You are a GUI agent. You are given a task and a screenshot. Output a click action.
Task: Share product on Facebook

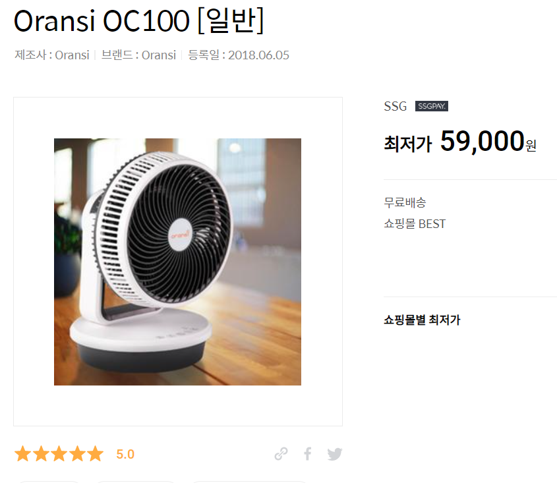[x=308, y=454]
